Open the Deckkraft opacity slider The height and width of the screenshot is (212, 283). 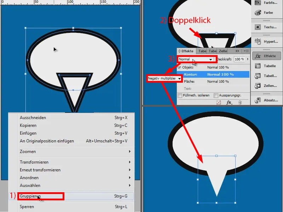249,59
